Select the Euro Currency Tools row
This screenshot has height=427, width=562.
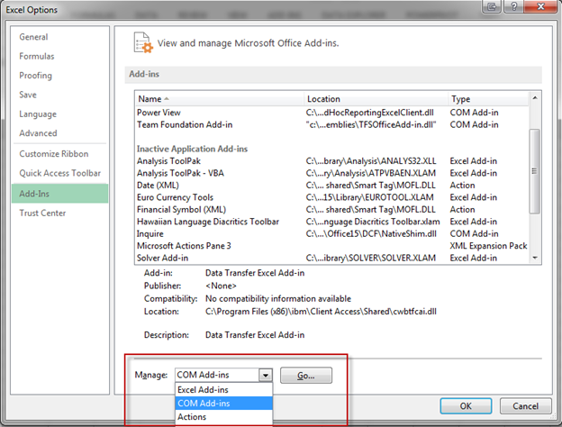click(332, 197)
